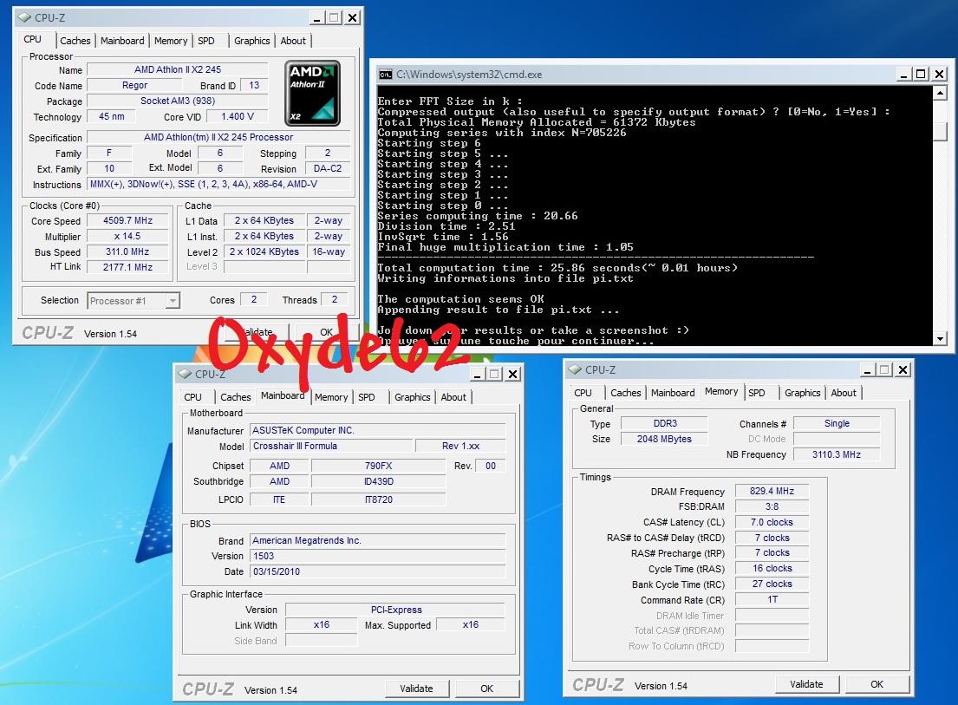Click the chipset model 790FX field

click(378, 466)
